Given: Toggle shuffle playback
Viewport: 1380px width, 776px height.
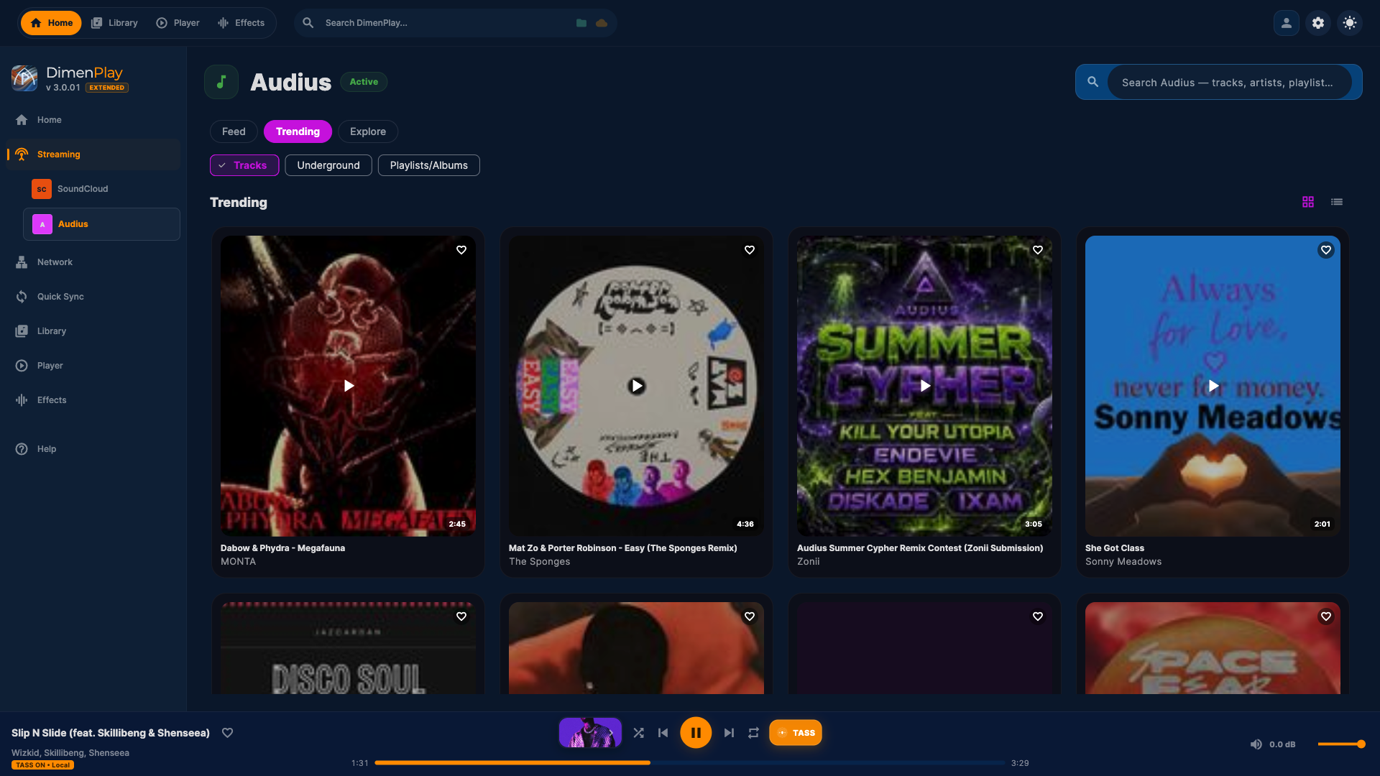Looking at the screenshot, I should click(x=638, y=733).
